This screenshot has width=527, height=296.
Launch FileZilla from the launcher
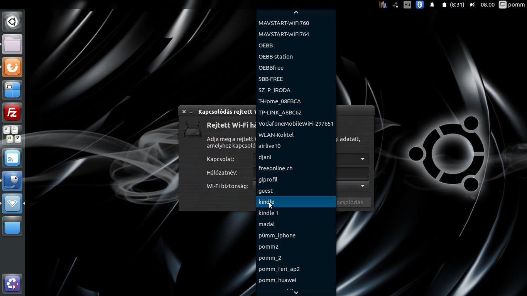tap(12, 113)
